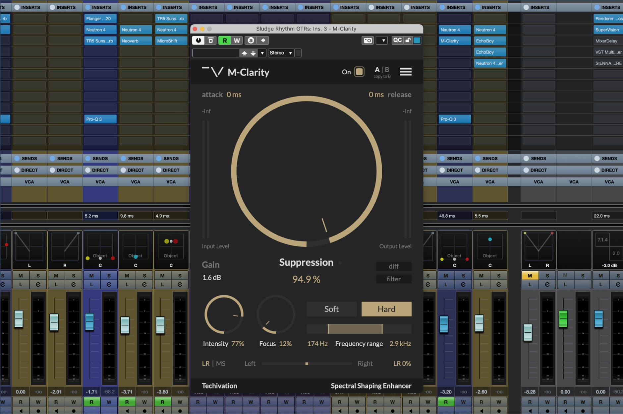Open the QC quick controls panel
The height and width of the screenshot is (414, 623).
pyautogui.click(x=398, y=40)
